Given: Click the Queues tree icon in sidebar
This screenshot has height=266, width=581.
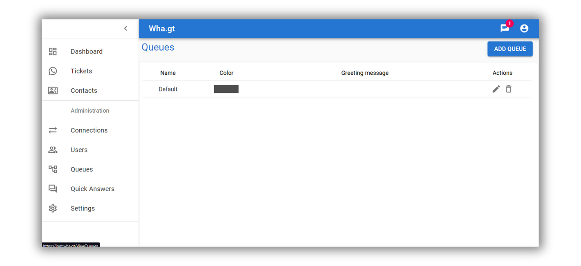Looking at the screenshot, I should [x=53, y=169].
